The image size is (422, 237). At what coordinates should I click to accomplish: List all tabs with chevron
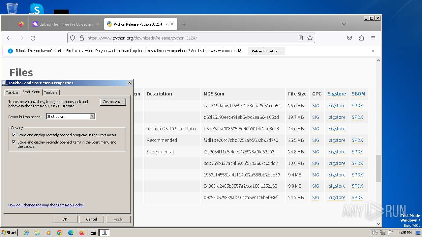344,24
